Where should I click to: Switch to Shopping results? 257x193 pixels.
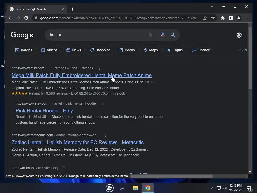(100, 50)
